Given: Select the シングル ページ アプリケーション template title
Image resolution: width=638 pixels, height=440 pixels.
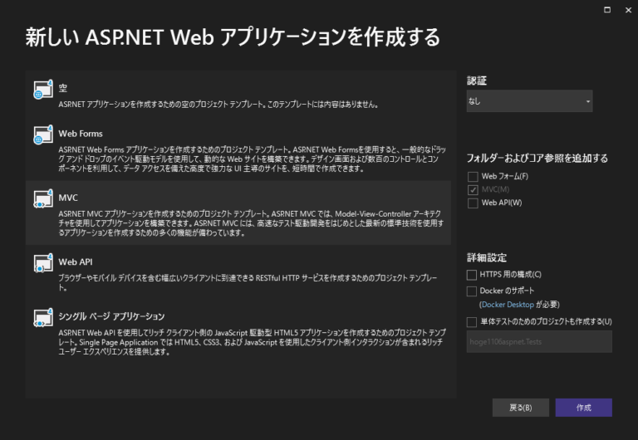Looking at the screenshot, I should (x=111, y=316).
